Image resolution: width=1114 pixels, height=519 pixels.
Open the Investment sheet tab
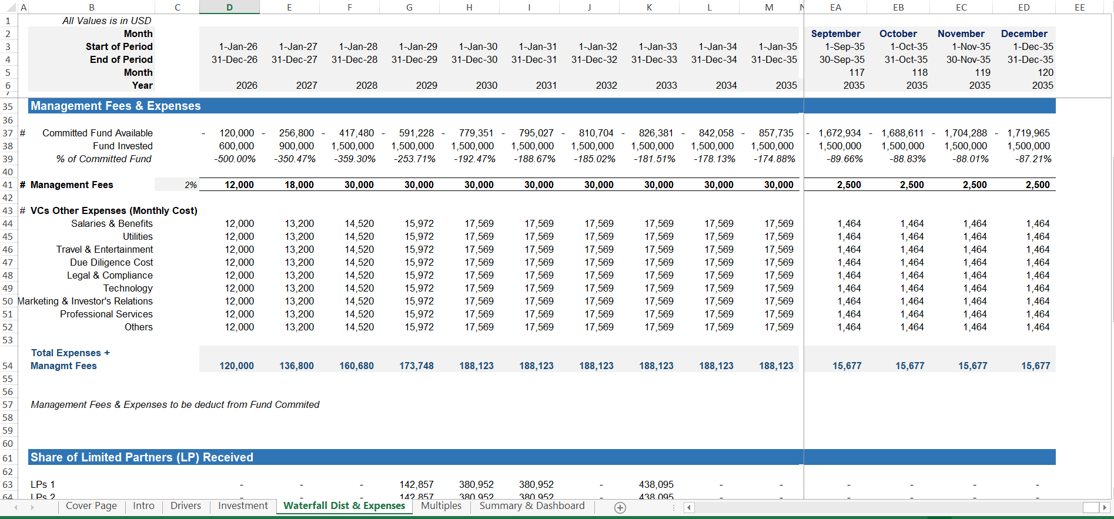coord(243,506)
